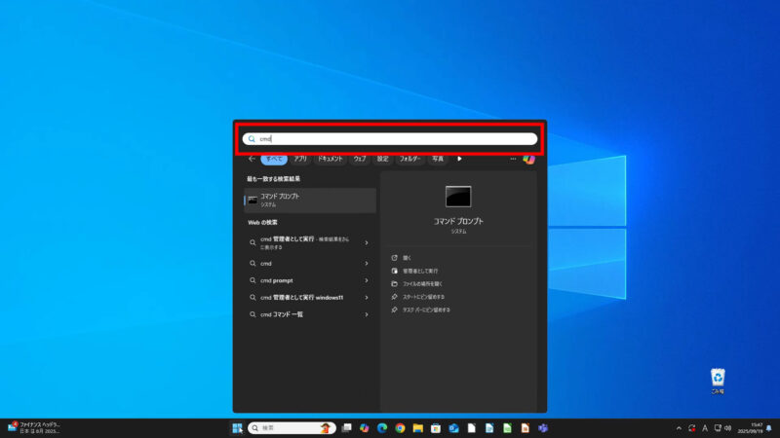Show more filters with the play arrow
The image size is (780, 438).
(459, 159)
